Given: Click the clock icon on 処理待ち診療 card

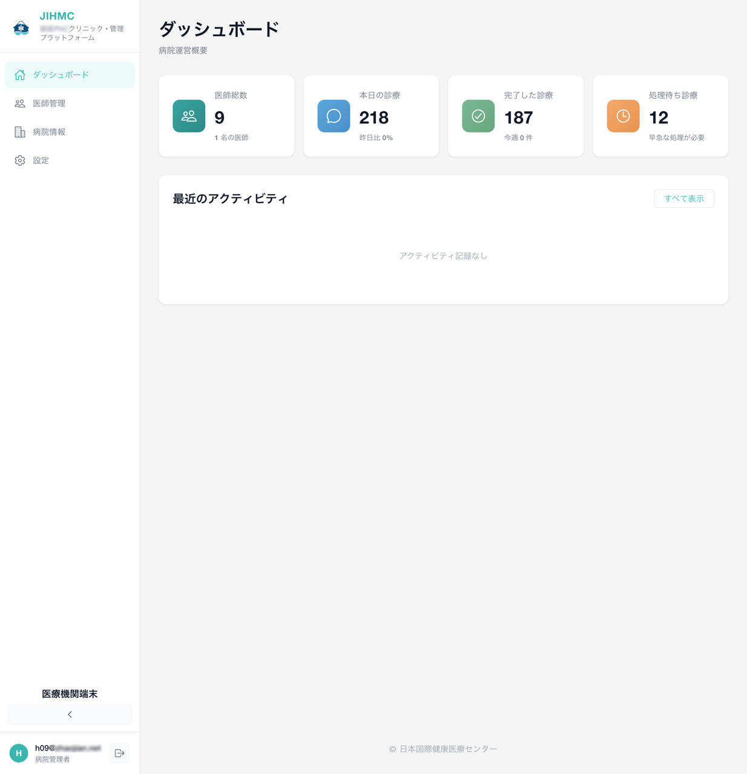Looking at the screenshot, I should (623, 116).
